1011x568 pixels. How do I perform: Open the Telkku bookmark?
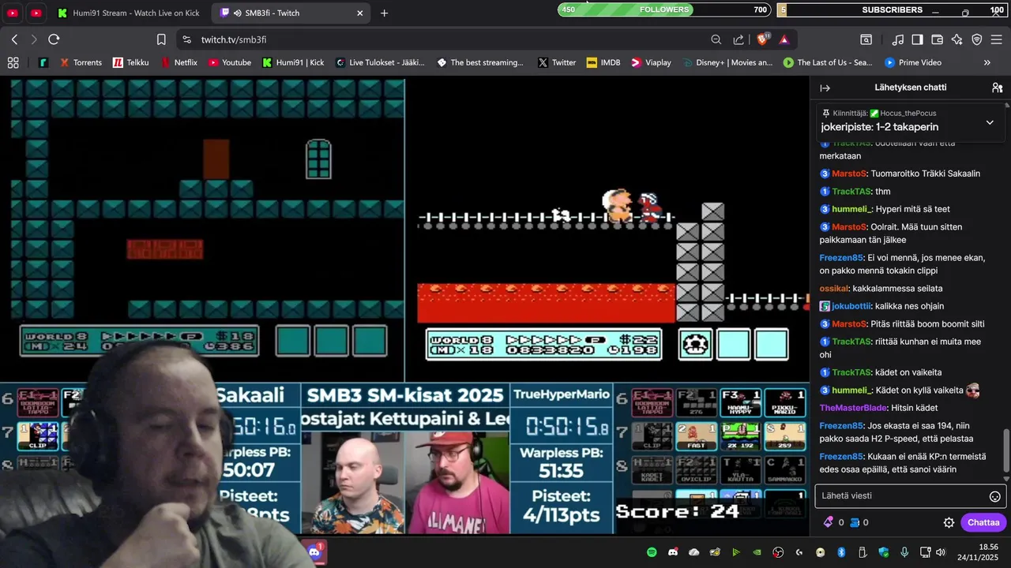131,62
